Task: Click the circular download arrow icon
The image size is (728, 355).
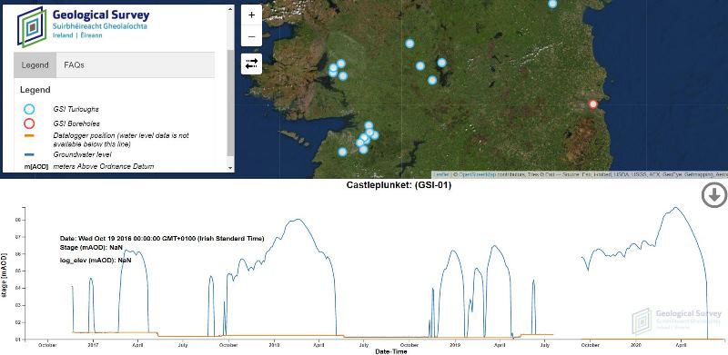Action: (x=714, y=195)
